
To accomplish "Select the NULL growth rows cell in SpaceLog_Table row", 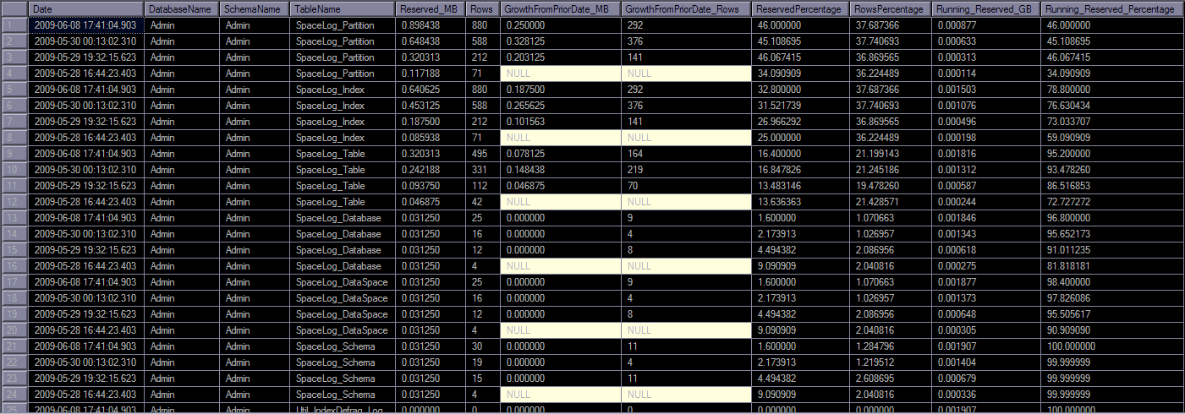I will (686, 202).
